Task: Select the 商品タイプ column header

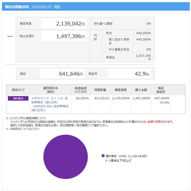Action: pos(18,90)
